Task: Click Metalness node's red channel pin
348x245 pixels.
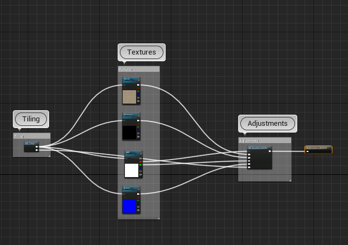Action: coord(138,124)
